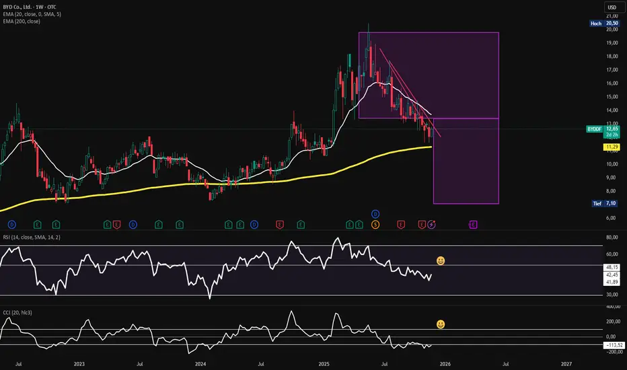Select the CCI (20, hlc3) indicator legend

[x=17, y=312]
